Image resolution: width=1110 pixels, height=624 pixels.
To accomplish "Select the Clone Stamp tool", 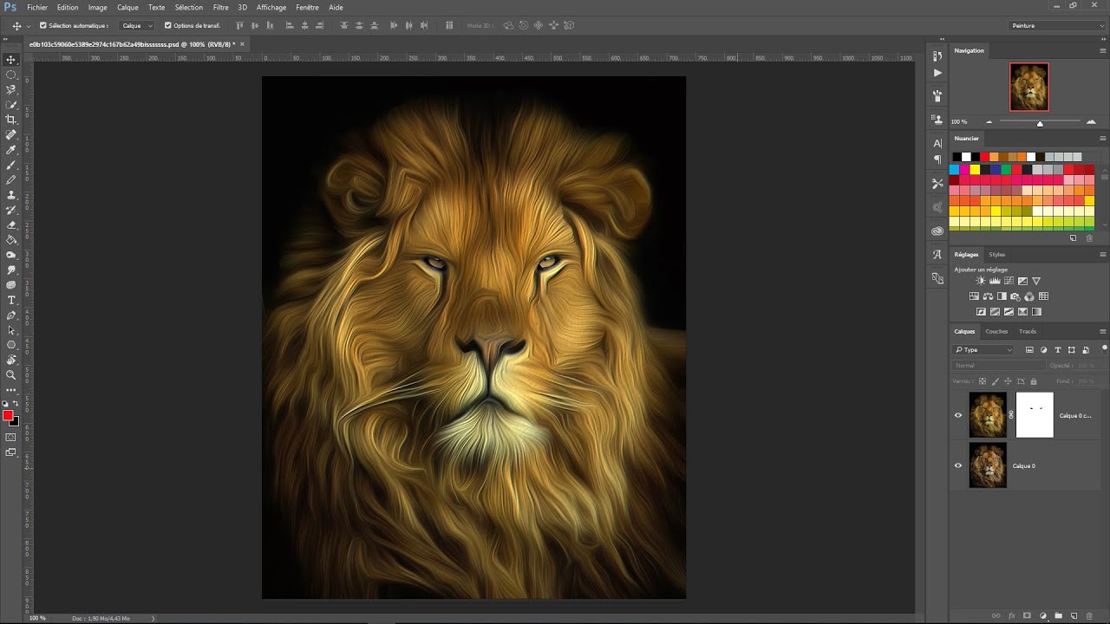I will (11, 195).
